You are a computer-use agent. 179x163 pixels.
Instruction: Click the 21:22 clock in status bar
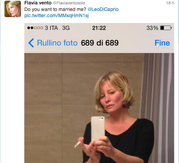click(99, 28)
